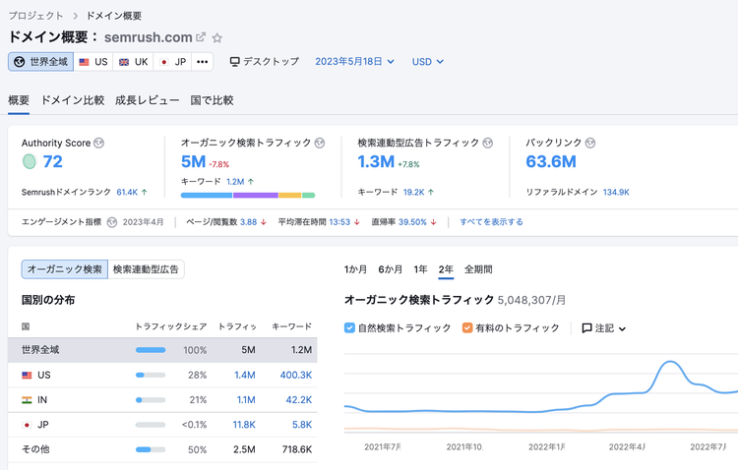Click the globe icon beside Authority Score
Viewport: 738px width, 470px height.
(98, 143)
